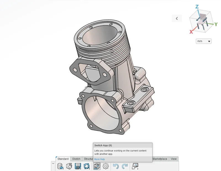Image resolution: width=221 pixels, height=171 pixels.
Task: Collapse the action bar using the chevron
Action: (53, 163)
